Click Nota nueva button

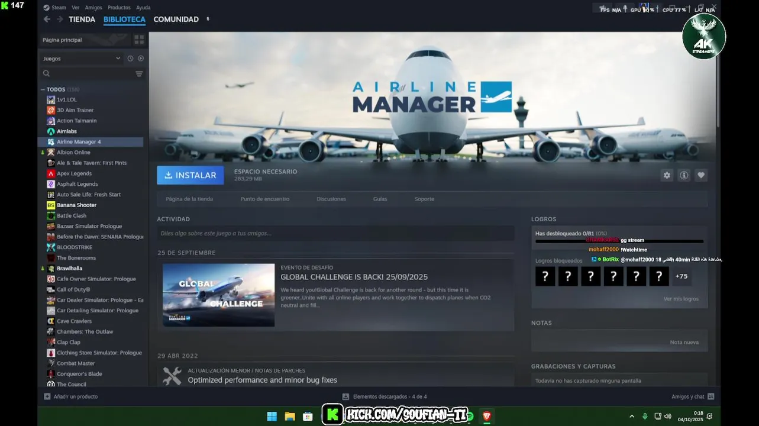point(684,342)
